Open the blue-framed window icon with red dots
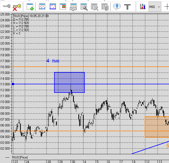 pyautogui.click(x=53, y=6)
